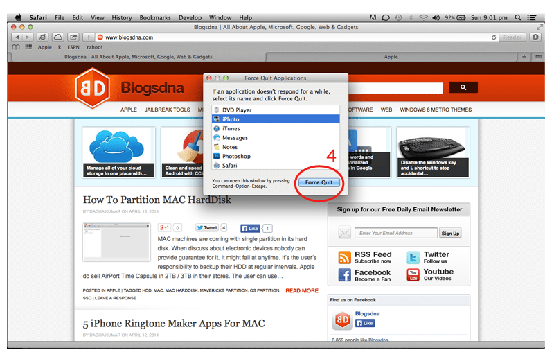554x350 pixels.
Task: Click the battery status icon
Action: [x=461, y=17]
